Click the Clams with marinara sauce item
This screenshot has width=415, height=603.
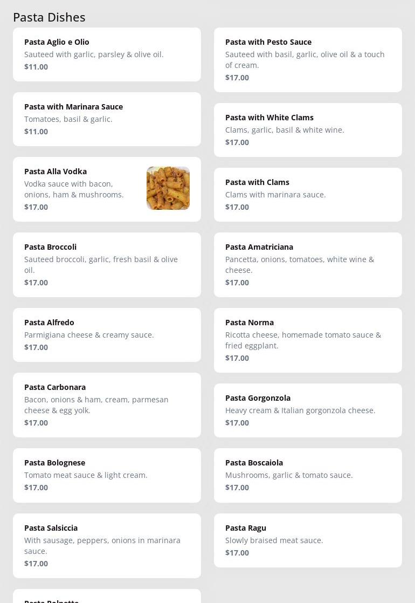click(x=308, y=195)
